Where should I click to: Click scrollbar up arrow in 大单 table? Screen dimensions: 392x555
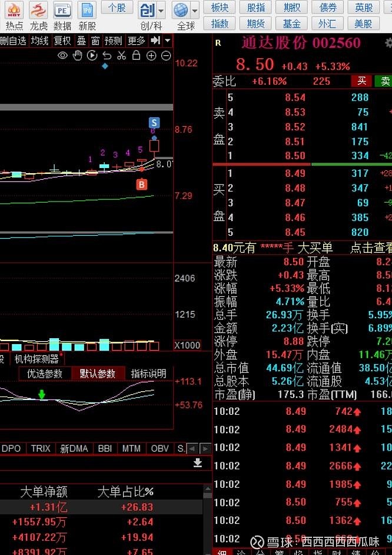(x=207, y=489)
